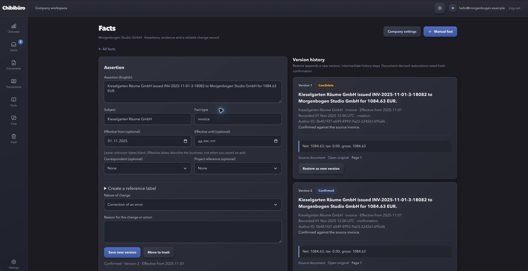Open original link in Version 1 card

(x=338, y=157)
